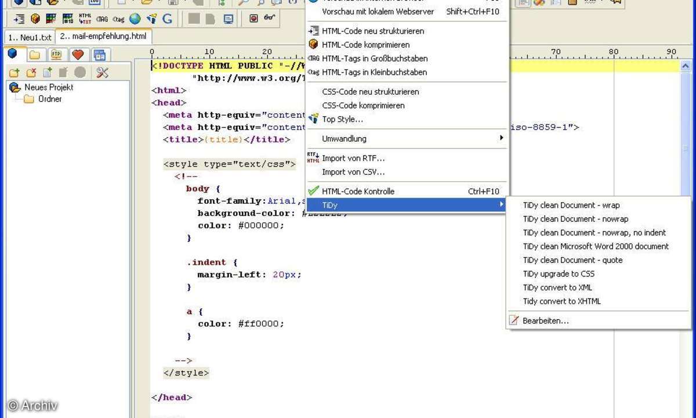This screenshot has width=696, height=418.
Task: Click the add document icon in project panel
Action: coord(47,73)
